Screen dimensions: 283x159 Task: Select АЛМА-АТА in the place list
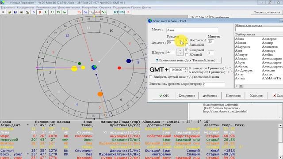click(272, 78)
